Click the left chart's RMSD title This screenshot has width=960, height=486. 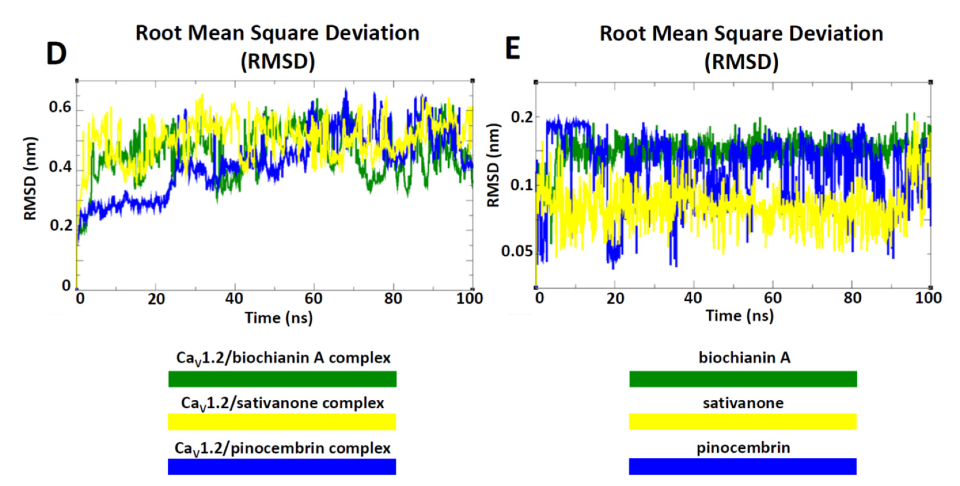point(278,47)
